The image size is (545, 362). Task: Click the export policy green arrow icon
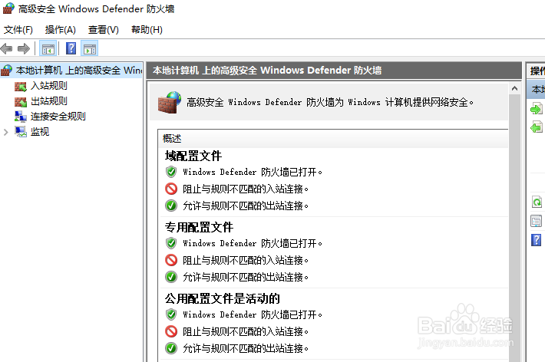pos(536,127)
